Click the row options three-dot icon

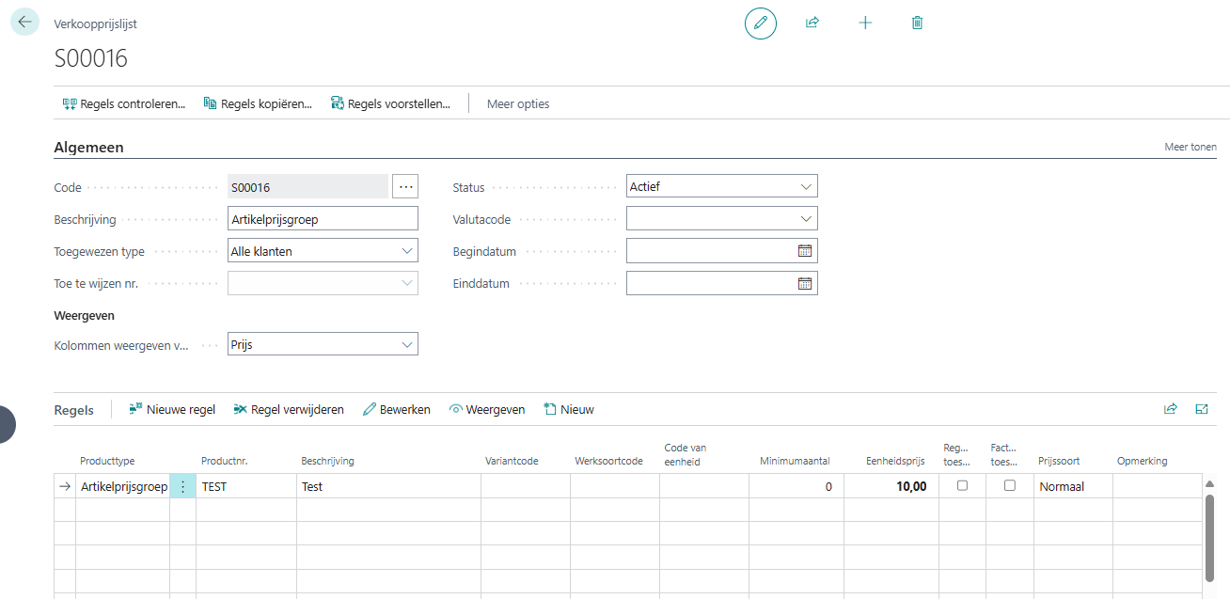point(182,486)
